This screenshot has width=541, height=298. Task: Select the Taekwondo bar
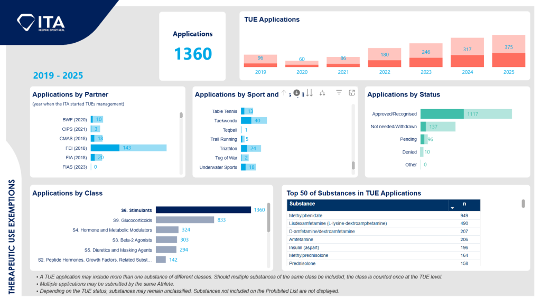click(253, 121)
